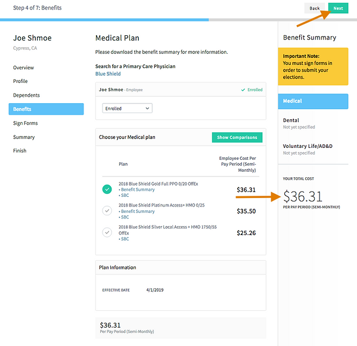
Task: Open SBC link for the Gold Full PPO plan
Action: (x=125, y=195)
